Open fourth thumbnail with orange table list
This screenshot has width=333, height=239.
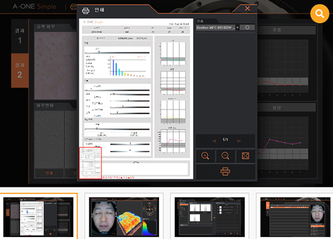[x=295, y=217]
